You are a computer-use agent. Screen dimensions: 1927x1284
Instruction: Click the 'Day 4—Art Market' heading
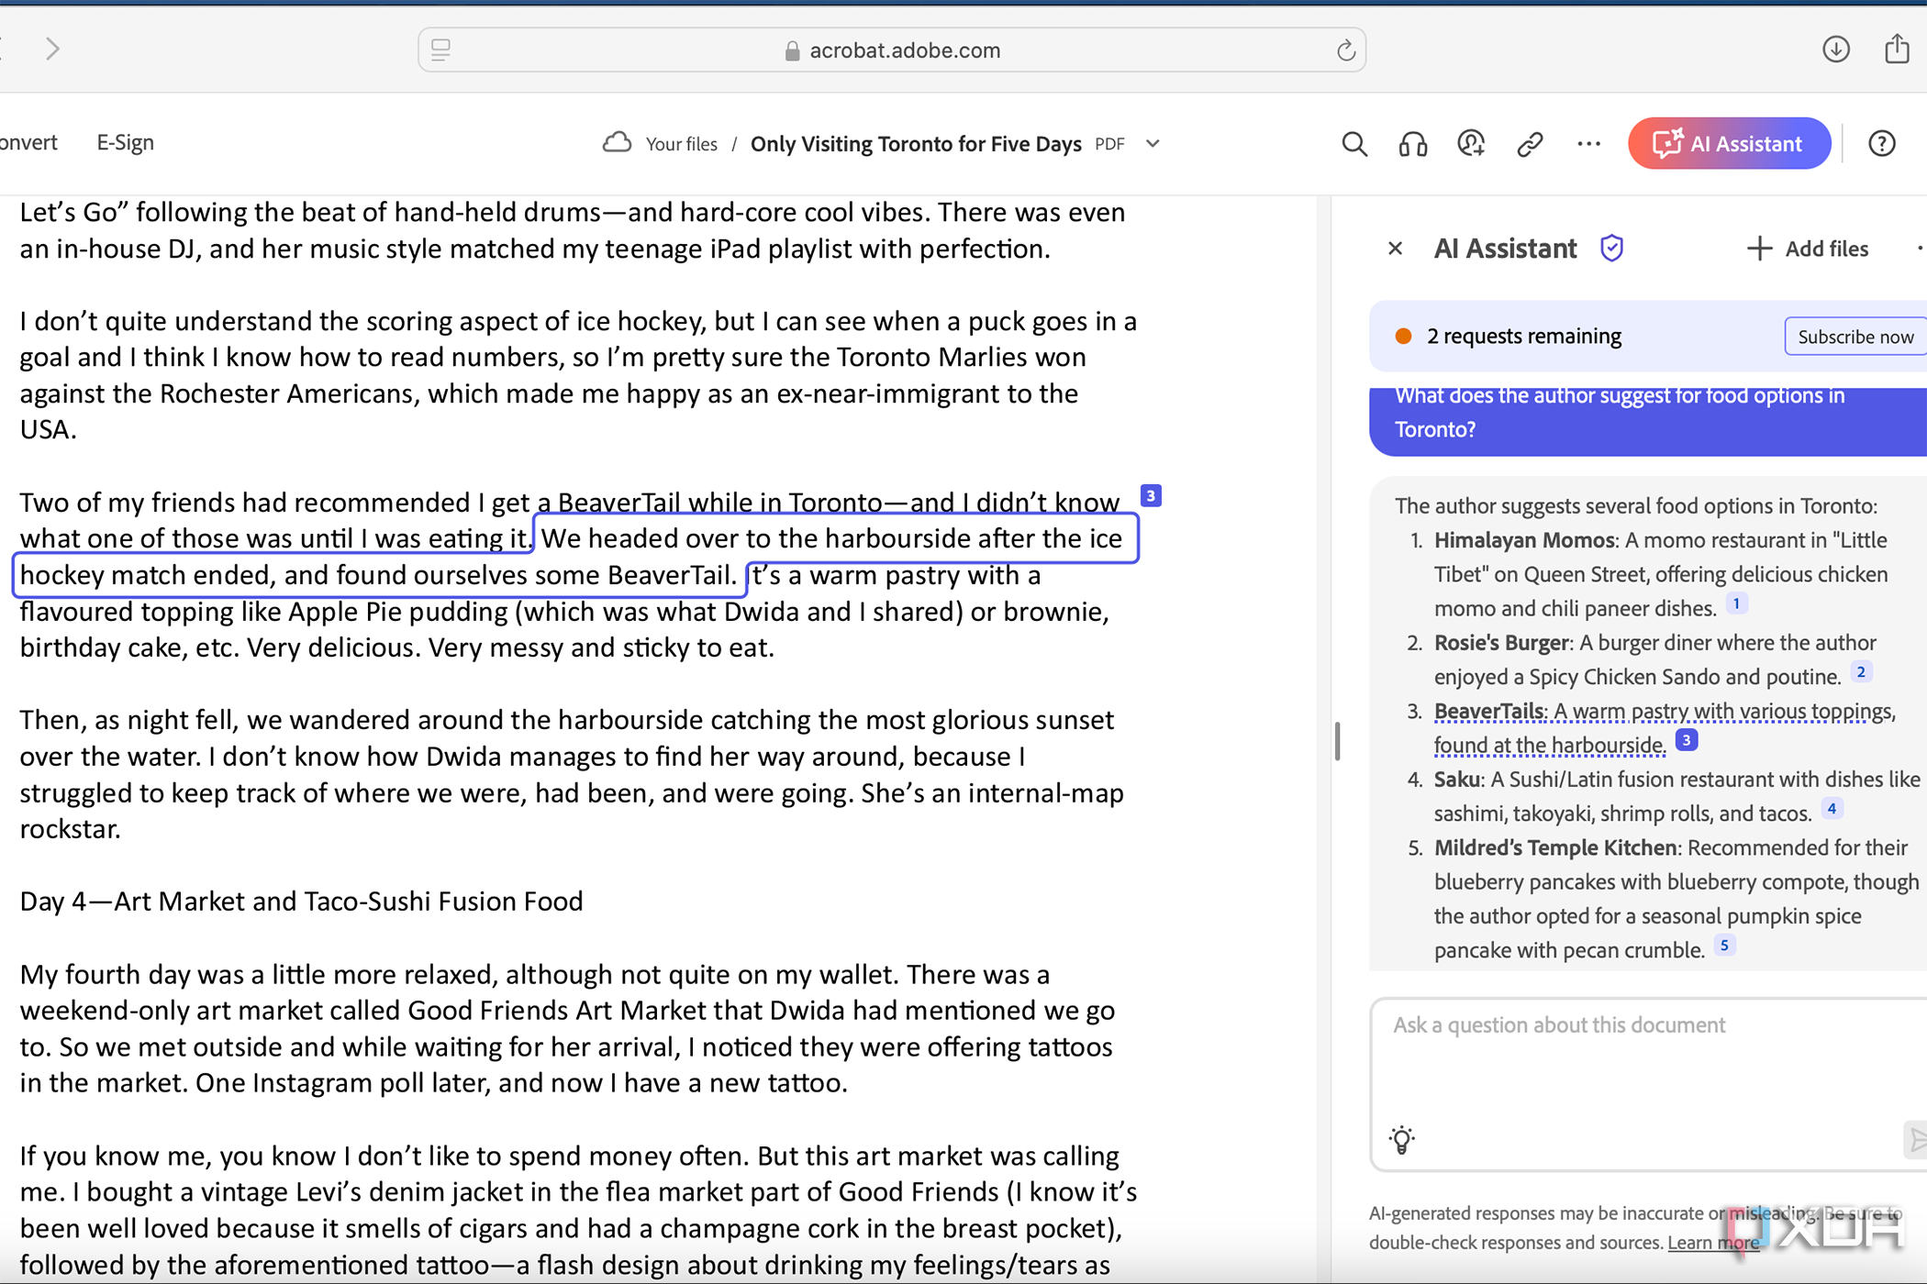coord(301,902)
